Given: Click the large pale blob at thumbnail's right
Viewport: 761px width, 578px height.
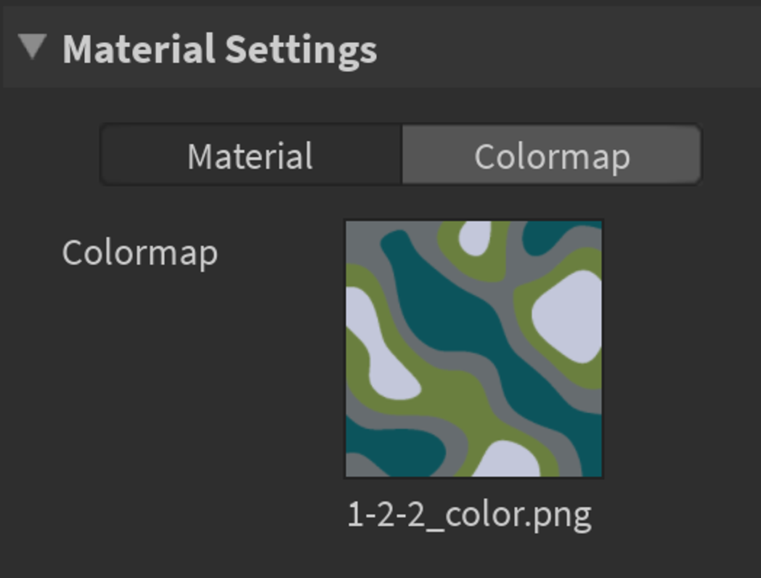Looking at the screenshot, I should click(x=568, y=315).
